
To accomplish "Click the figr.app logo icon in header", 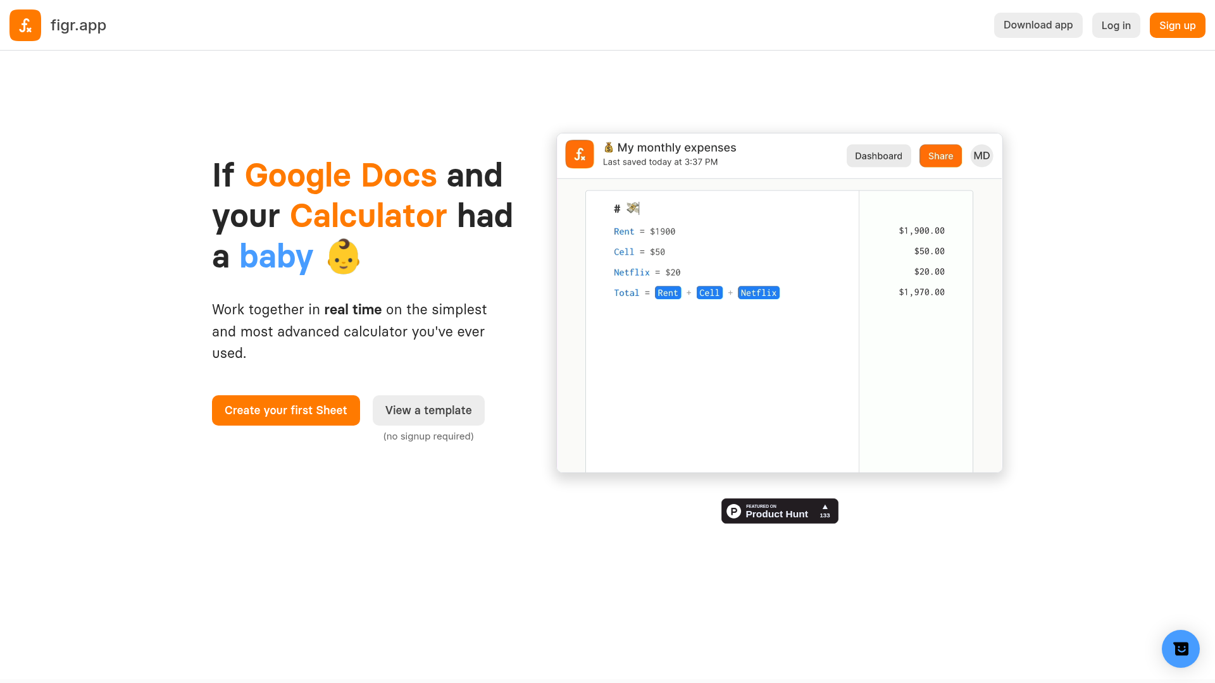I will coord(25,25).
